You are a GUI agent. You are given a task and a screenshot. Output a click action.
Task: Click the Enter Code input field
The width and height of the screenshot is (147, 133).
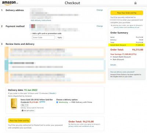point(43,37)
